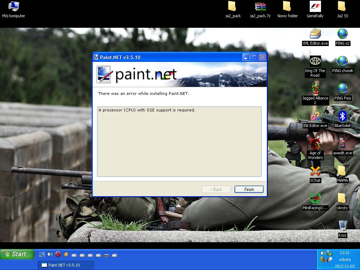Click Finish to close the installer
This screenshot has width=360, height=270.
click(249, 189)
